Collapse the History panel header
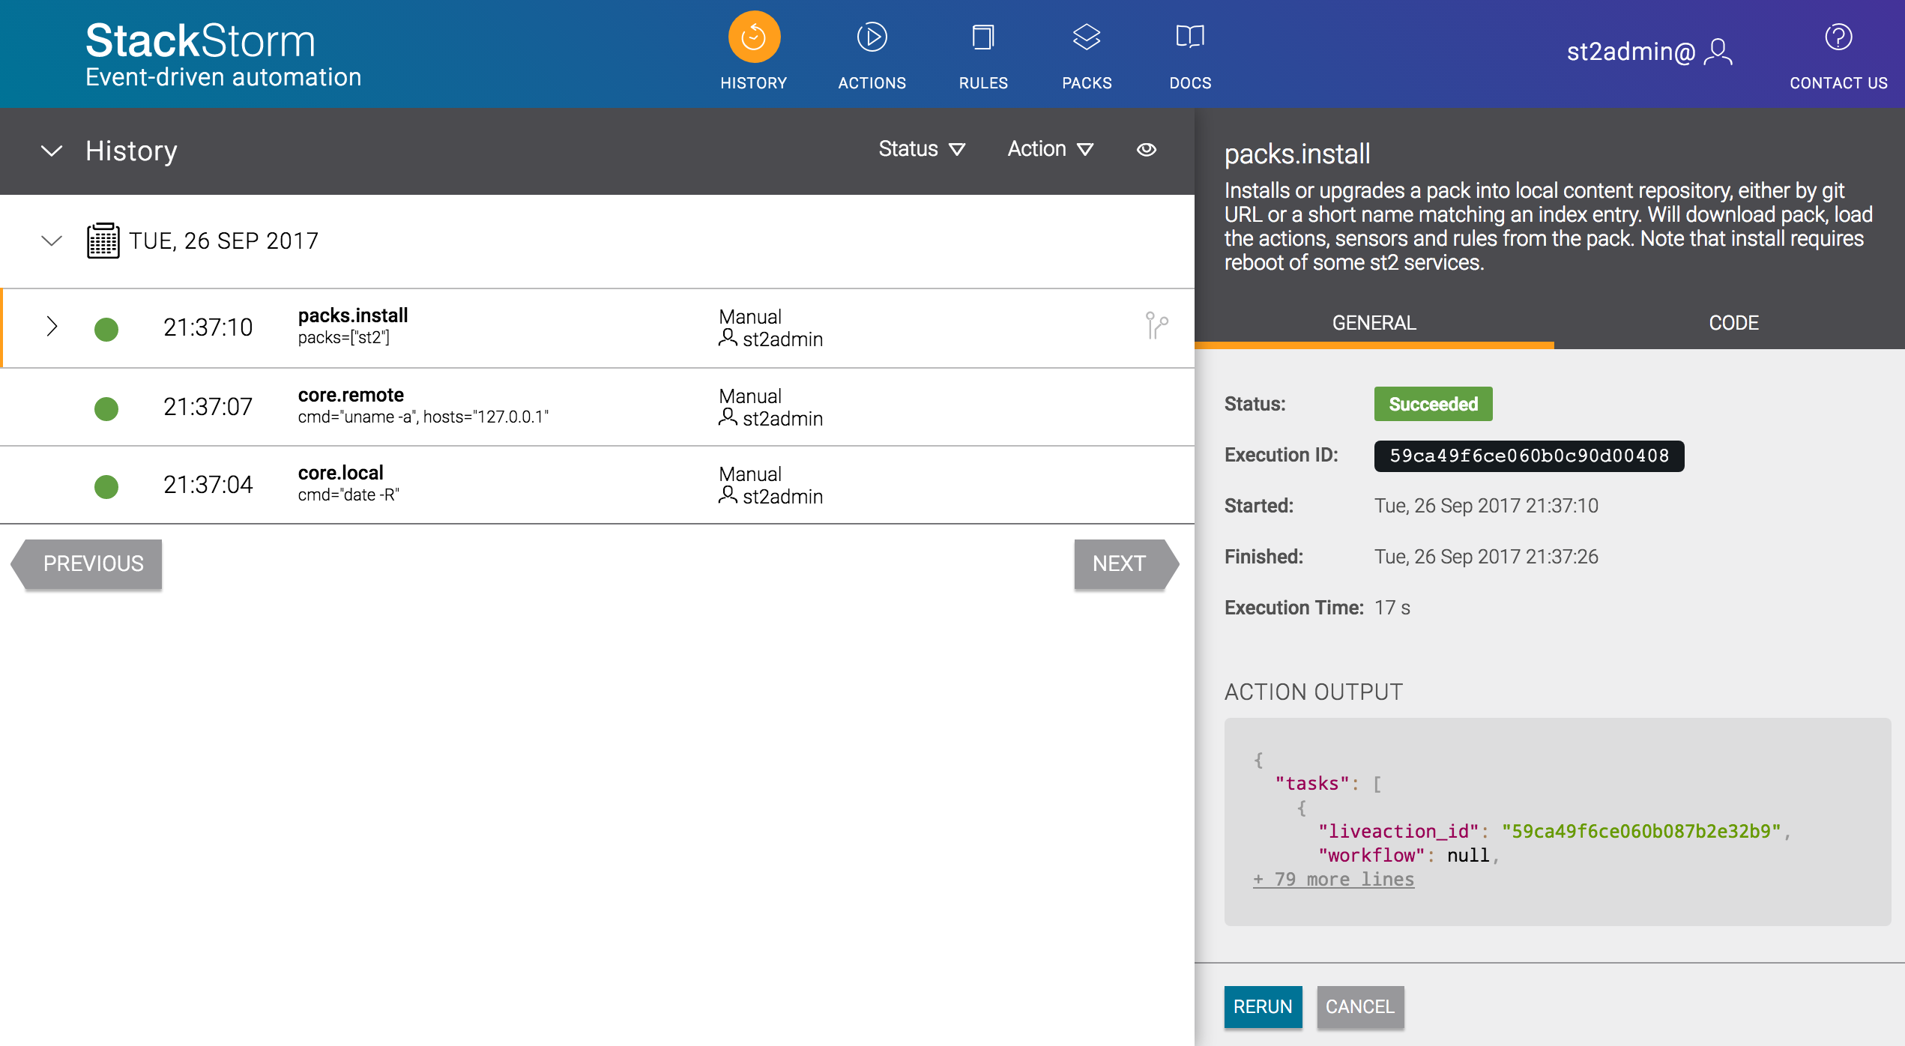 tap(49, 152)
